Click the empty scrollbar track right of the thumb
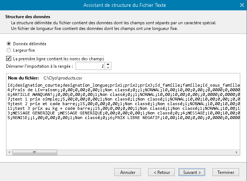 (x=143, y=152)
